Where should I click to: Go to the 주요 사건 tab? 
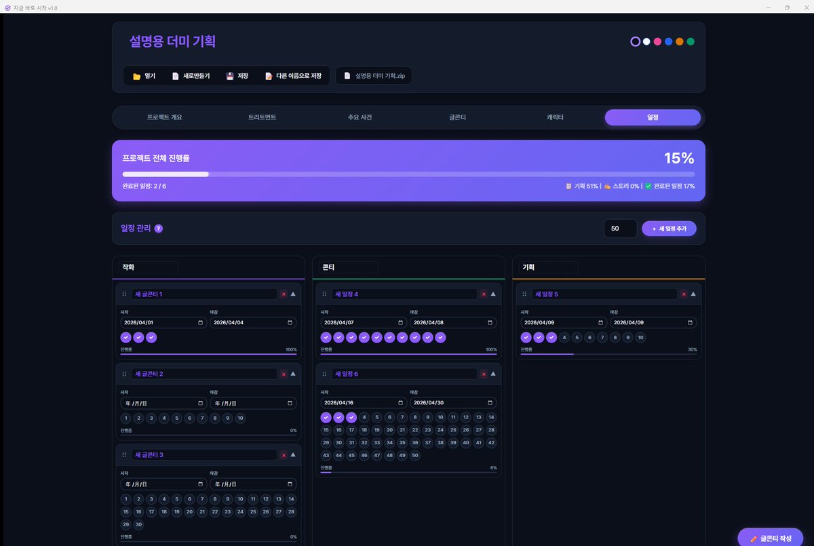point(360,117)
